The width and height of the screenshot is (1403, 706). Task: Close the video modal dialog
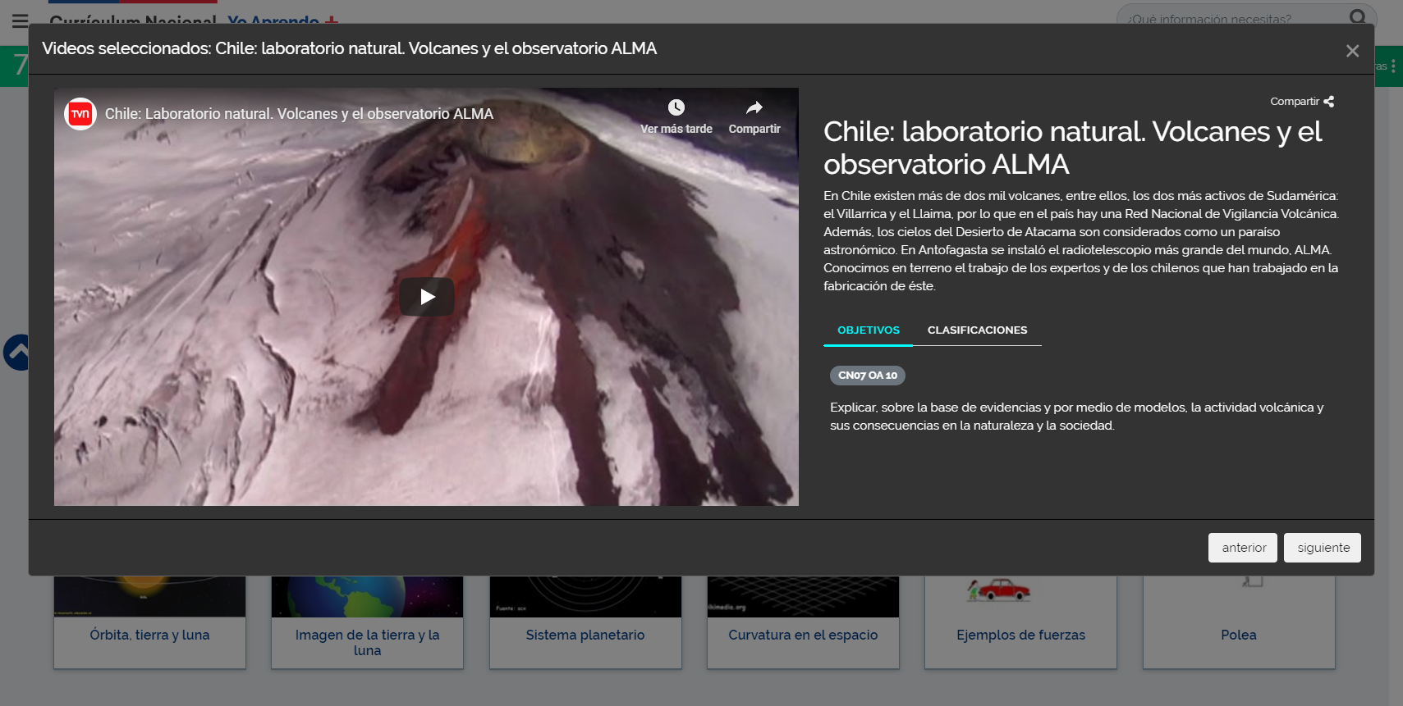point(1352,51)
